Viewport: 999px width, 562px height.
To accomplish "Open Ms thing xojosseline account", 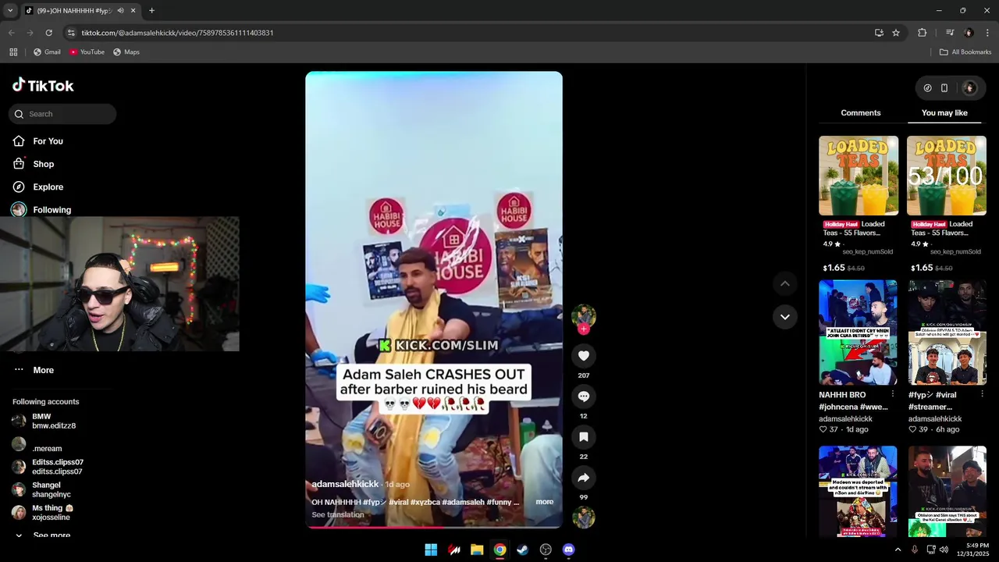I will coord(44,513).
